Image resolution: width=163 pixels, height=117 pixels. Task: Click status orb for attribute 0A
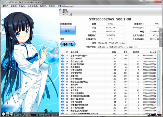62,73
